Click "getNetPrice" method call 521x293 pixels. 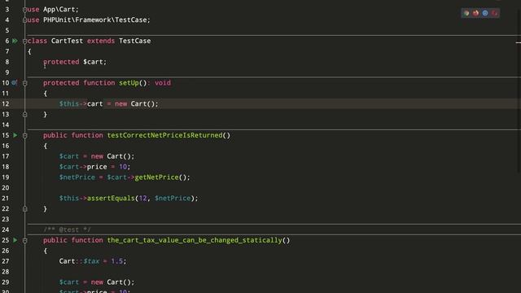tap(156, 177)
